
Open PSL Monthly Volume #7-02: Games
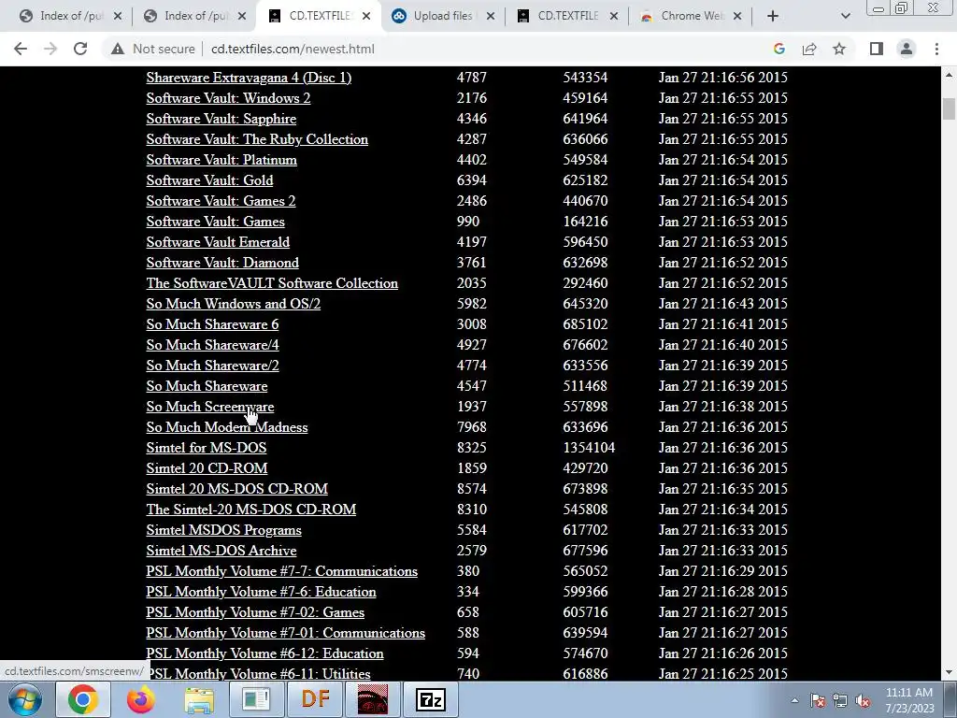point(255,612)
